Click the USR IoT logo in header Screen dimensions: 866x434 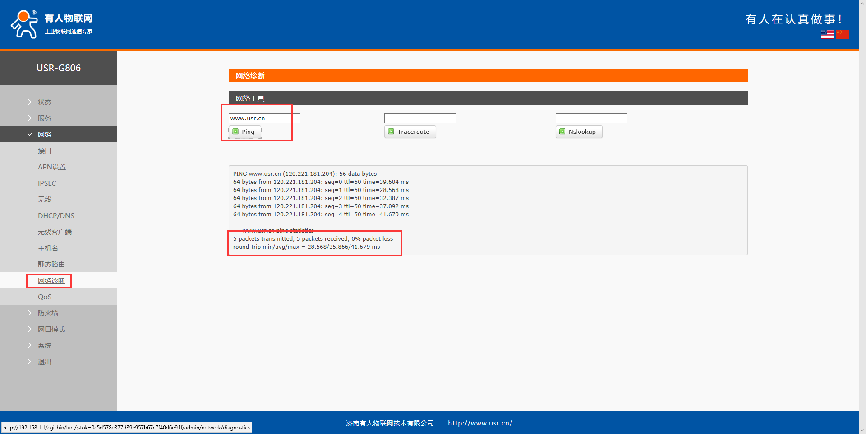tap(51, 24)
